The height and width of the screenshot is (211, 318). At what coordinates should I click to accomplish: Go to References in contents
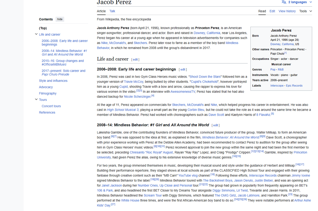tap(47, 113)
